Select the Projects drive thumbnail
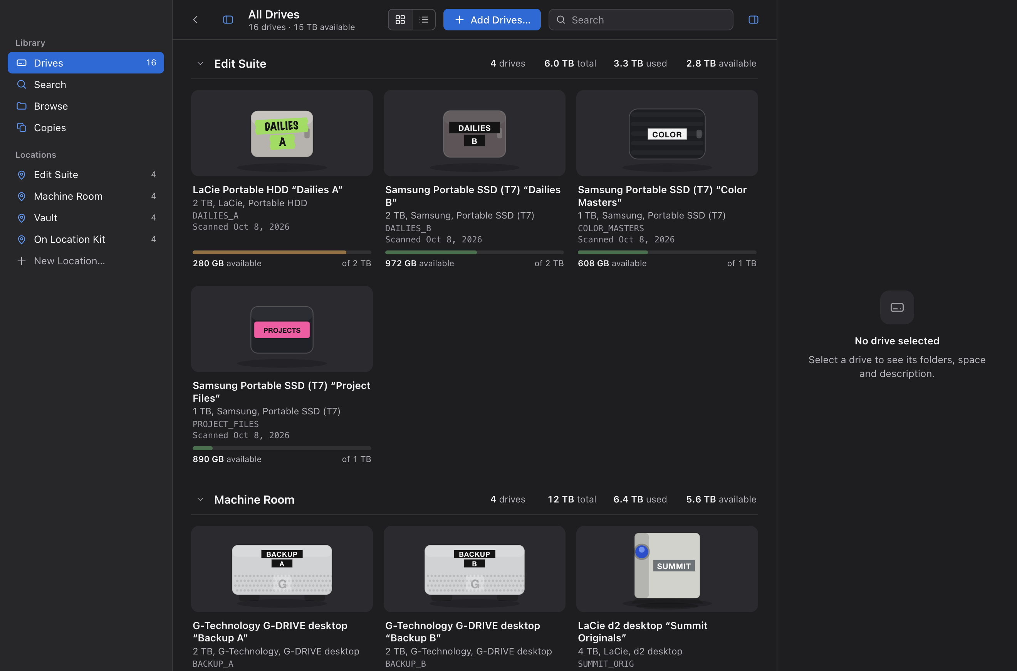The height and width of the screenshot is (671, 1017). [282, 329]
